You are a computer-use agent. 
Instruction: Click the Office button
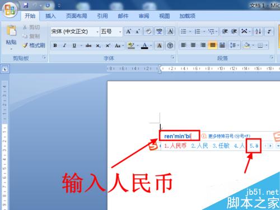(x=10, y=10)
